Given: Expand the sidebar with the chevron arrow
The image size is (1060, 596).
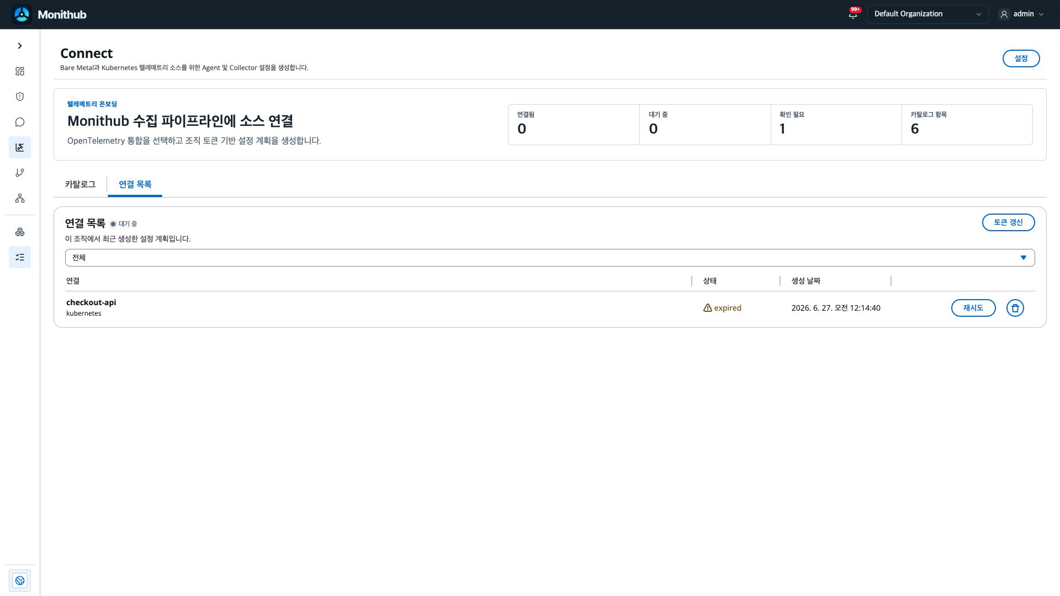Looking at the screenshot, I should pos(20,46).
